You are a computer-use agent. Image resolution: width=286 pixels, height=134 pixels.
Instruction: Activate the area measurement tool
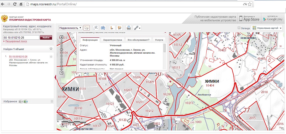[119, 28]
